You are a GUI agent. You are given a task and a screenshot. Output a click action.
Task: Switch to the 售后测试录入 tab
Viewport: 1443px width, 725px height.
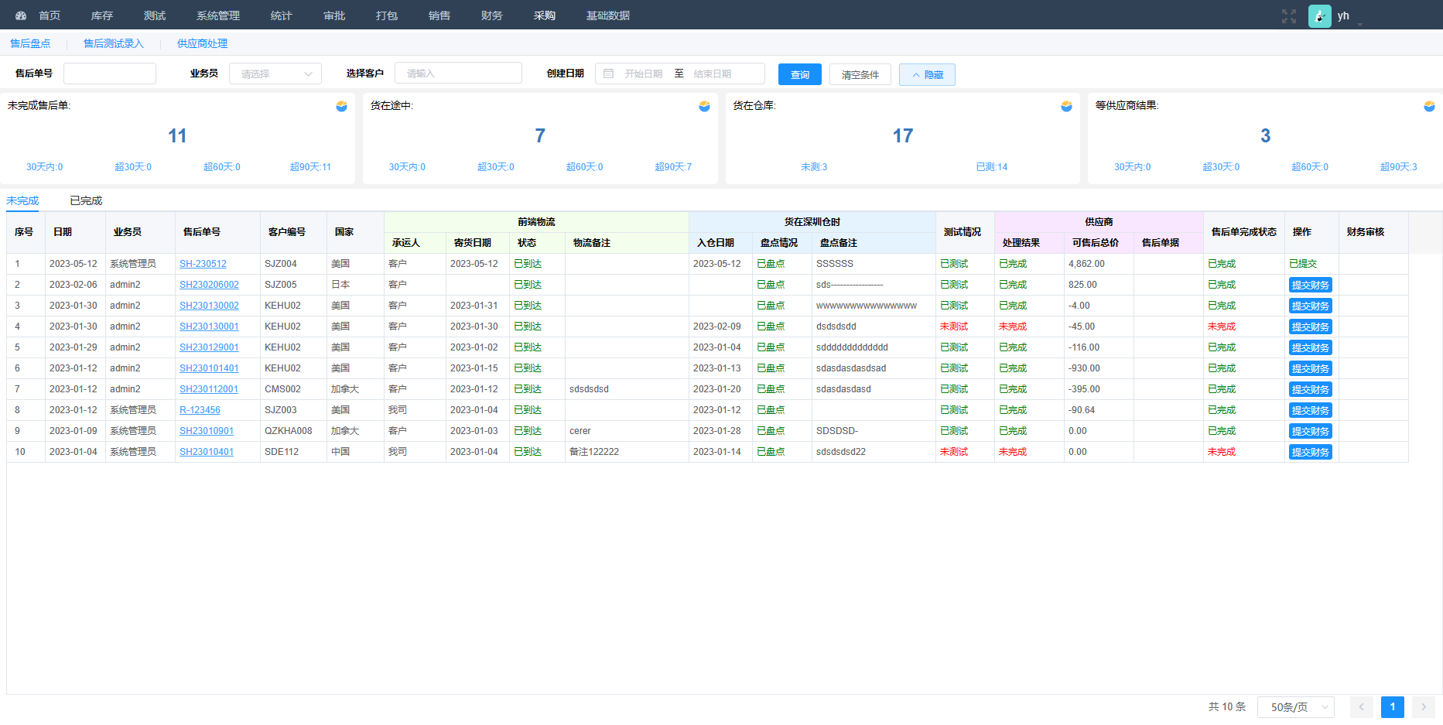tap(114, 43)
